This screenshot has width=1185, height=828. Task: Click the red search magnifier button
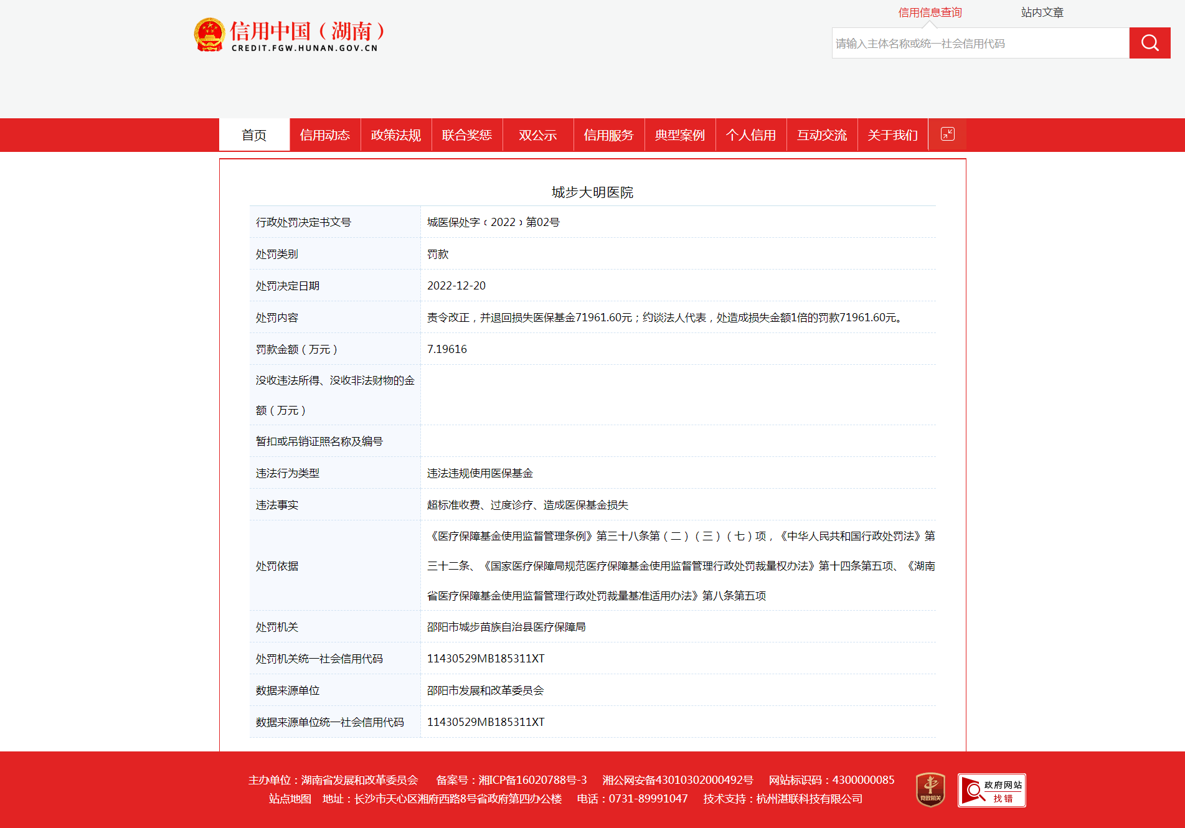1150,43
